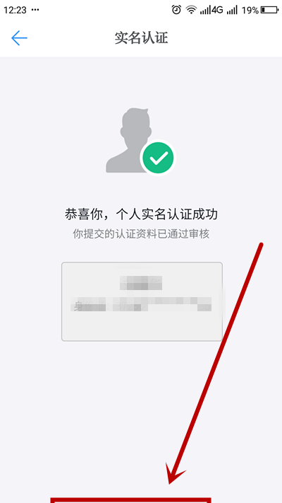Tap 你提交的认证资料已通过审核 subtitle text
The width and height of the screenshot is (282, 503).
point(141,233)
